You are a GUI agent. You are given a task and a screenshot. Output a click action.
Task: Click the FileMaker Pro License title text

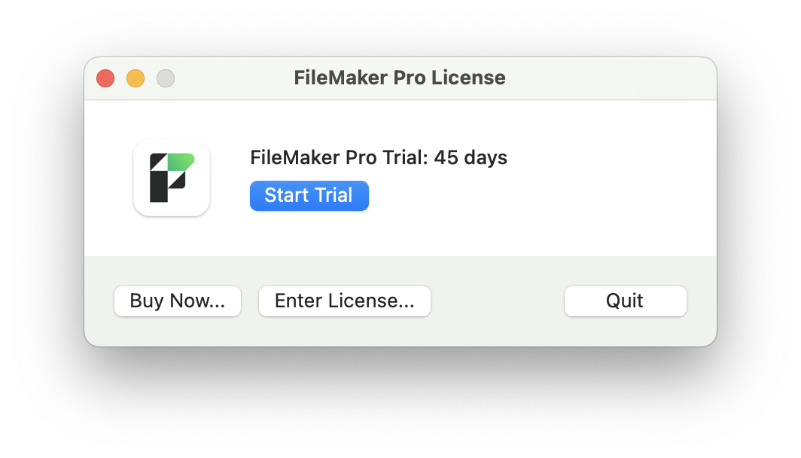click(x=400, y=78)
